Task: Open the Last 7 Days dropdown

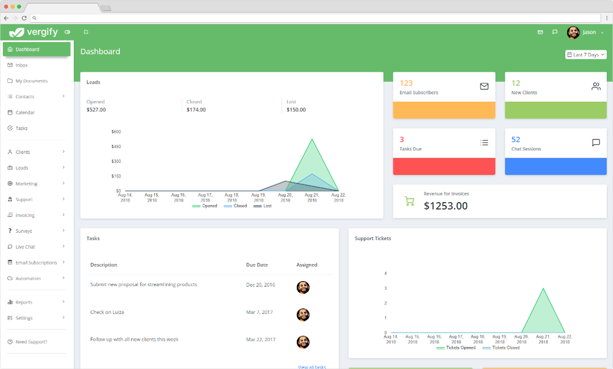Action: coord(585,55)
